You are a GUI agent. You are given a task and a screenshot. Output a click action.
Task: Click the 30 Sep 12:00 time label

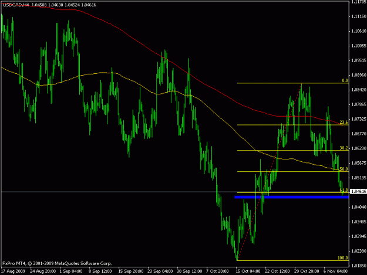click(189, 271)
